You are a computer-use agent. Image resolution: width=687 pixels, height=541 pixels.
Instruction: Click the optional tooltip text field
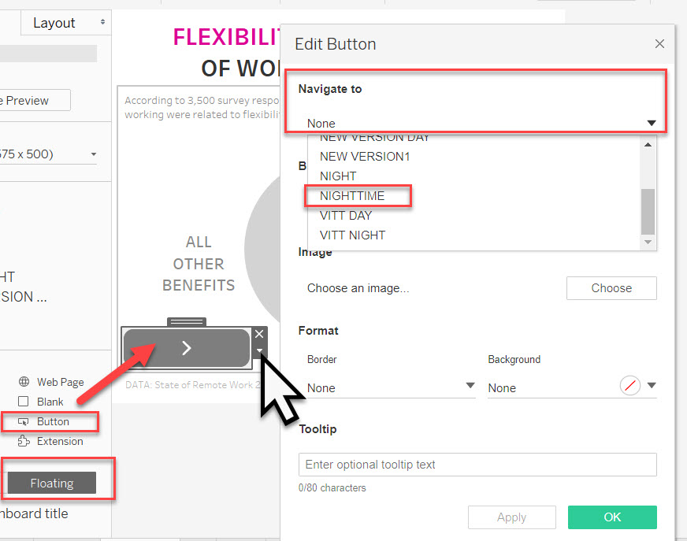click(477, 465)
